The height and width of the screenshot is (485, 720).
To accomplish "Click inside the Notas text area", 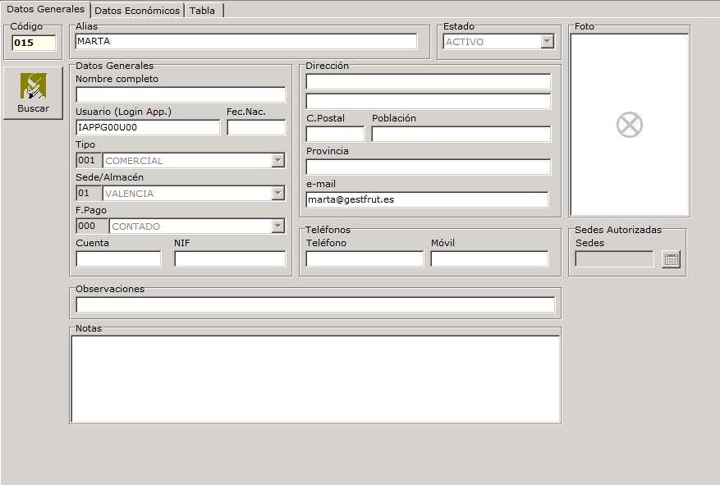I will click(x=315, y=378).
